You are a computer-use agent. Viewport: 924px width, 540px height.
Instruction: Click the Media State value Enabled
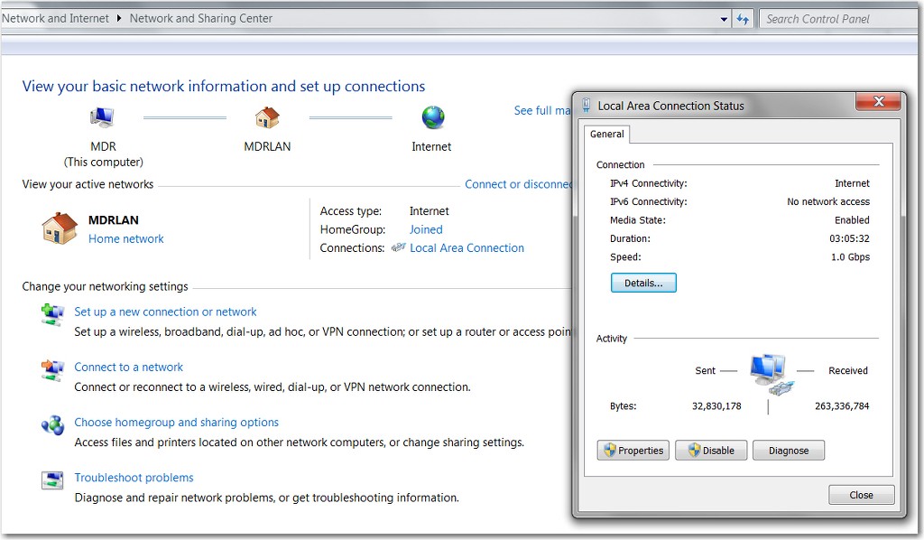tap(852, 220)
